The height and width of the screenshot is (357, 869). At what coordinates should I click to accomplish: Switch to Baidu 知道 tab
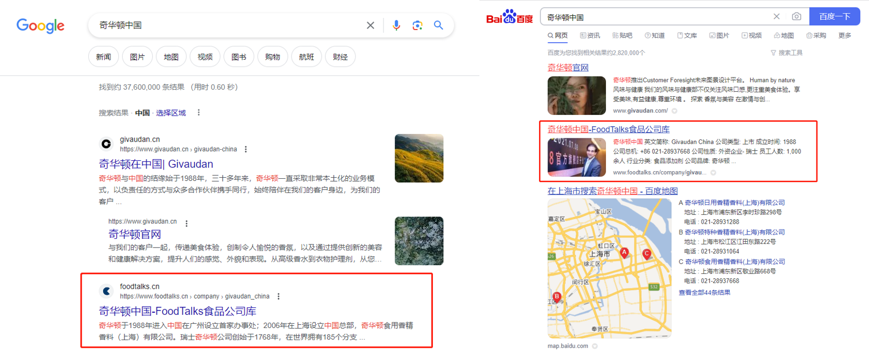[x=655, y=36]
